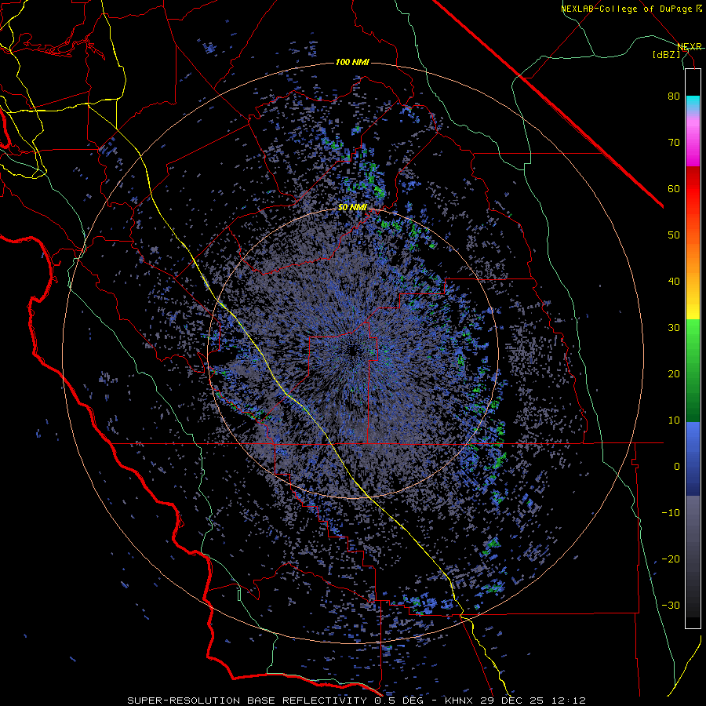Click the 29 DEC 25 12:12 timestamp
The image size is (706, 706).
tap(533, 701)
